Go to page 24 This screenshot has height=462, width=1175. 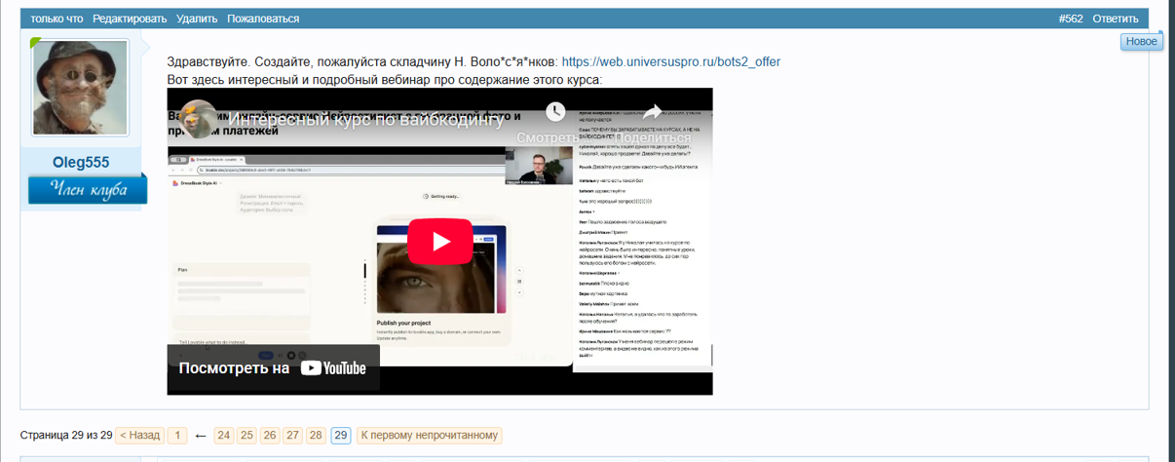224,436
